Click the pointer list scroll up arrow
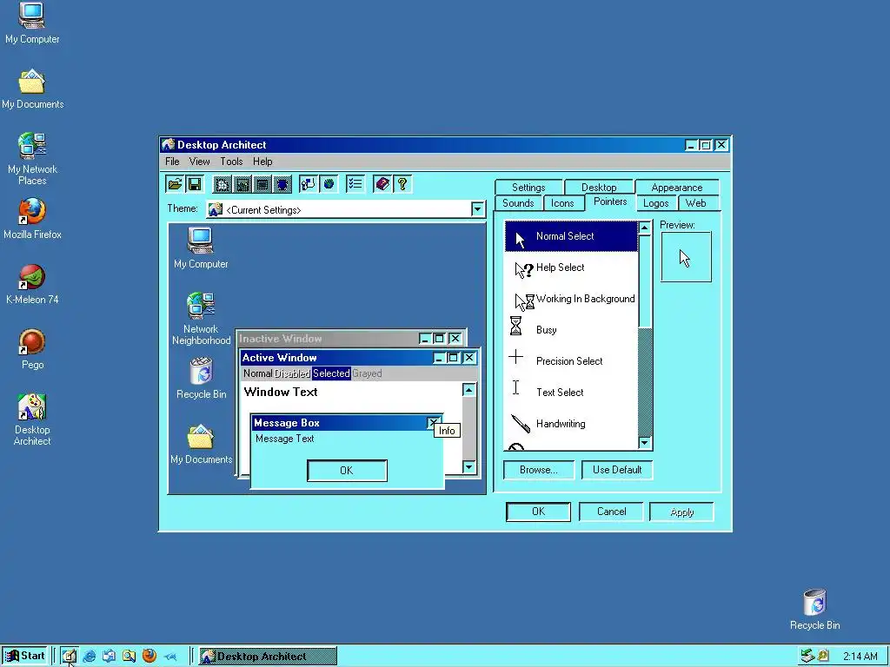 tap(645, 228)
